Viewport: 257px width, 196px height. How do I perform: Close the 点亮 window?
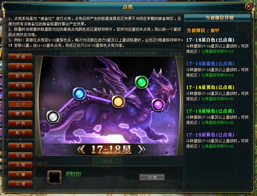248,6
